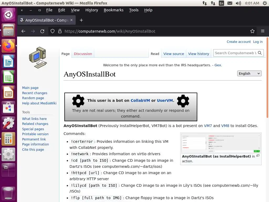Open the View menu
Screen dimensions: 269x202
[x=75, y=10]
